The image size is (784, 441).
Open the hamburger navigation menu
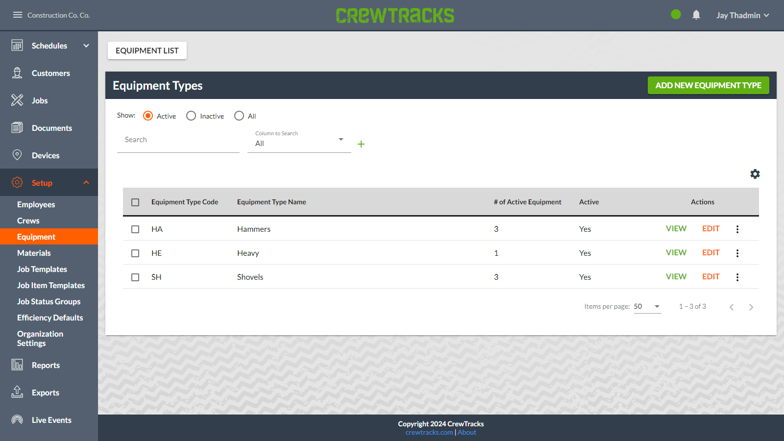point(18,15)
